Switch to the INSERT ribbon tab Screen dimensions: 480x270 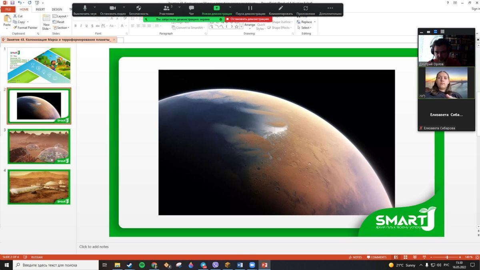pyautogui.click(x=40, y=9)
